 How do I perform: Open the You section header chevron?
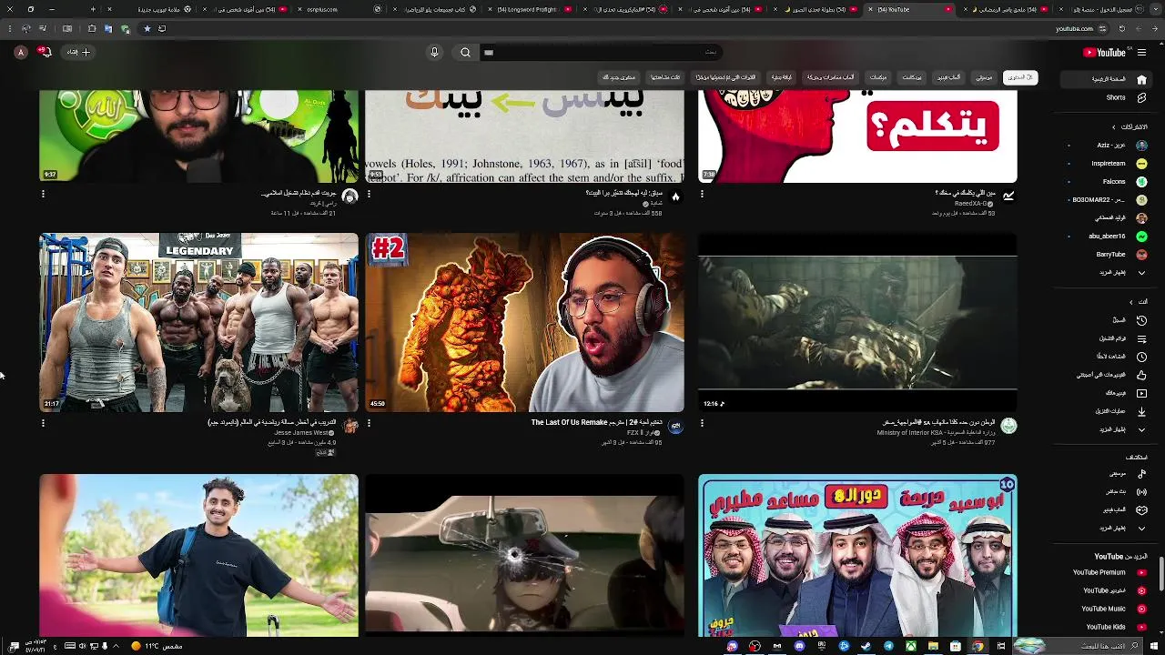click(x=1131, y=302)
